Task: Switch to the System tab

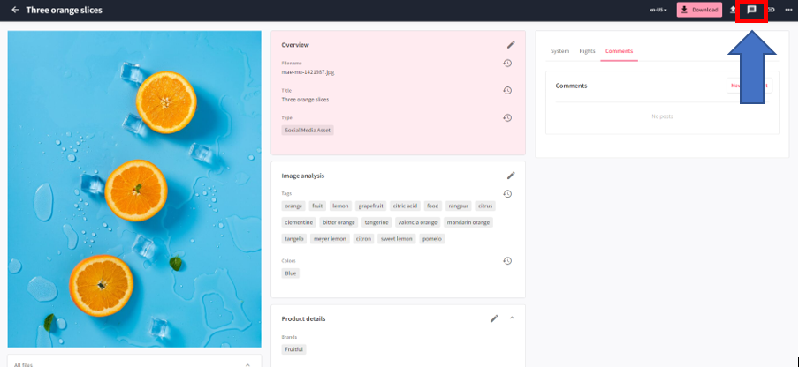Action: 559,51
